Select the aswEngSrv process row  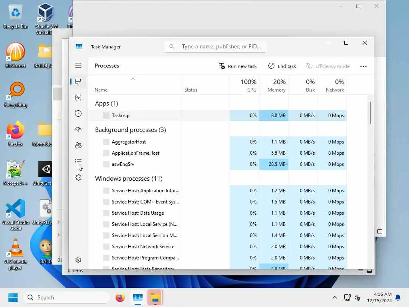point(218,164)
